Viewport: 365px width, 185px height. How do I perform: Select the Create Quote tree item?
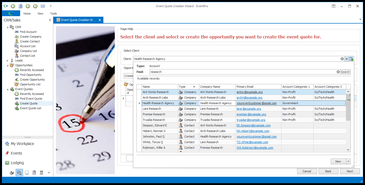tap(29, 103)
